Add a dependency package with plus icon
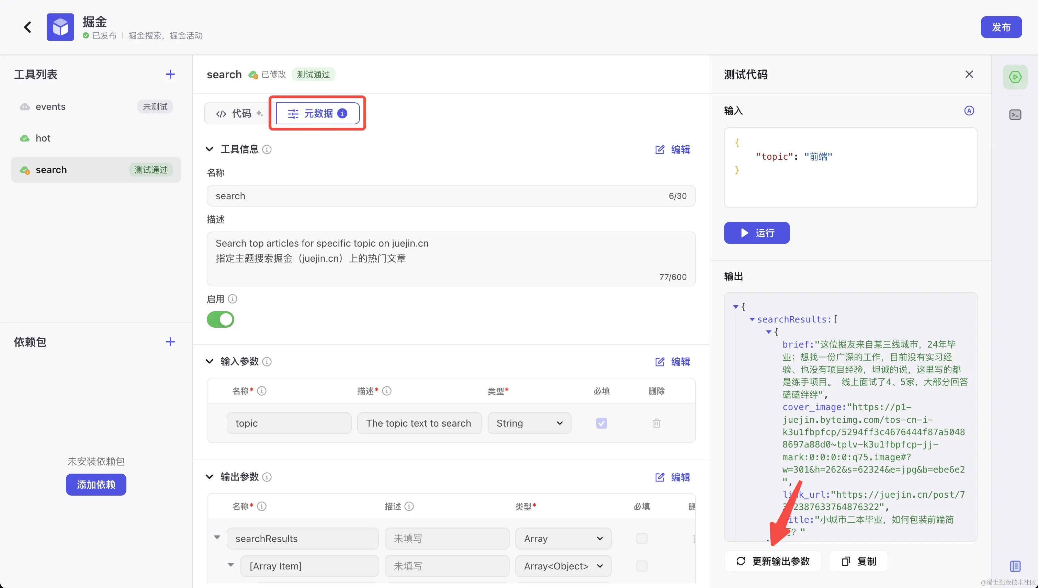1038x588 pixels. coord(170,342)
